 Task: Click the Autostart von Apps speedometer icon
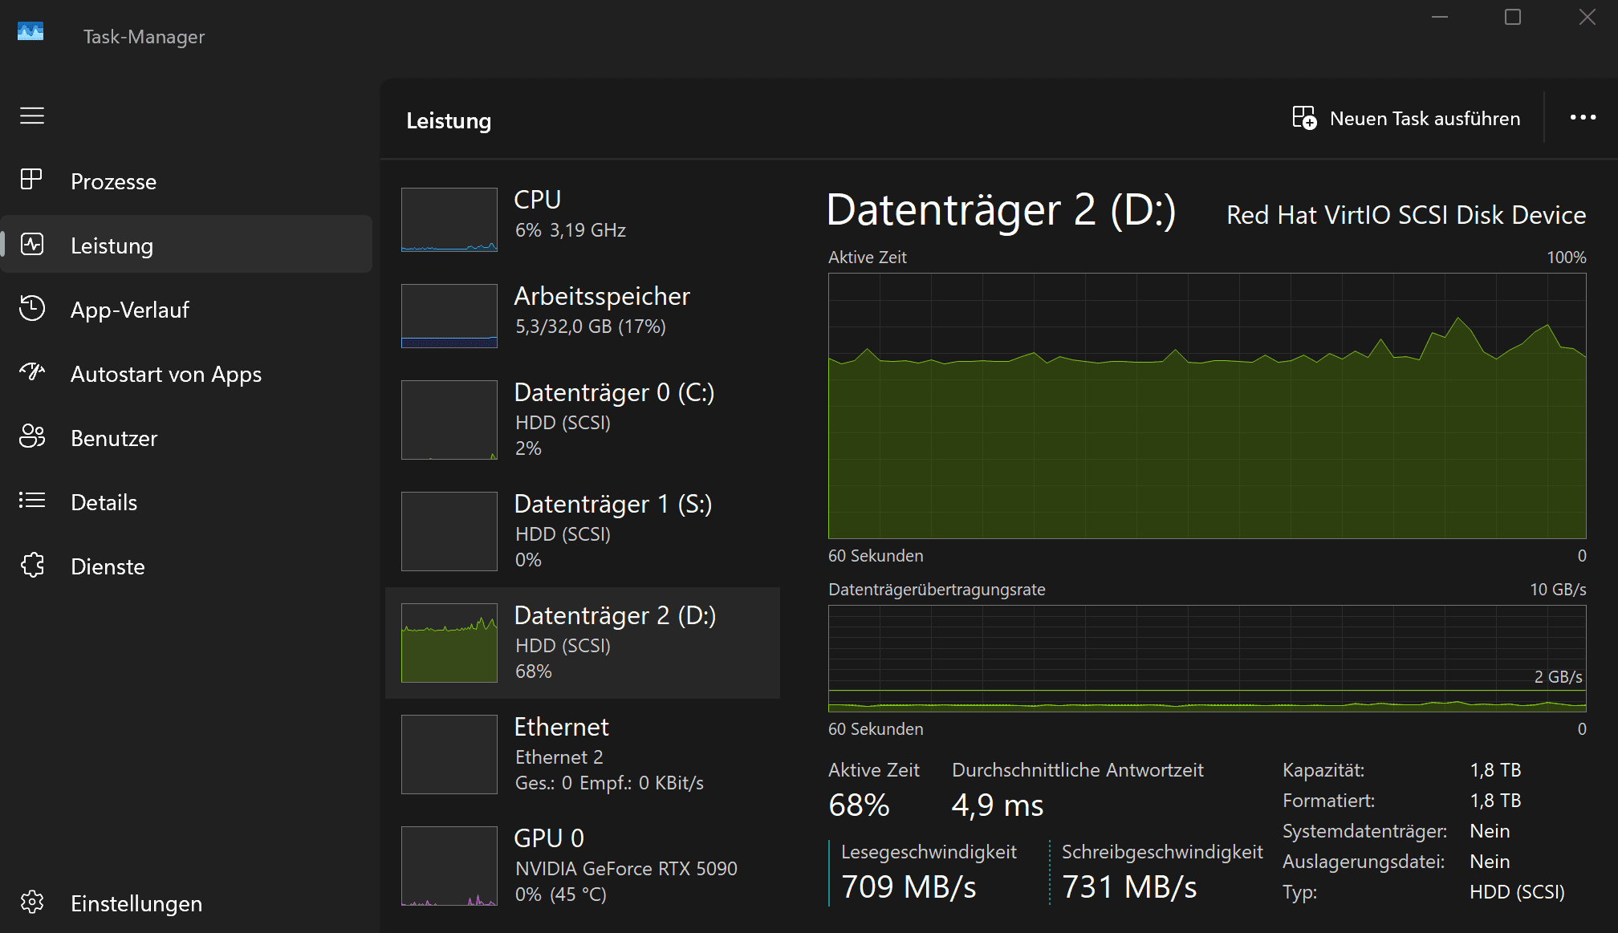pyautogui.click(x=32, y=372)
